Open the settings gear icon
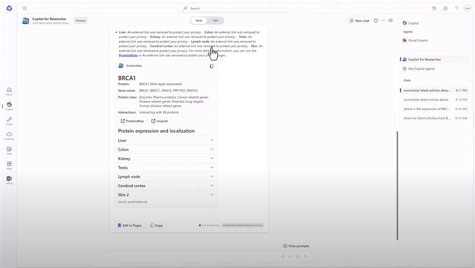Viewport: 475px width, 268px height. [x=445, y=8]
